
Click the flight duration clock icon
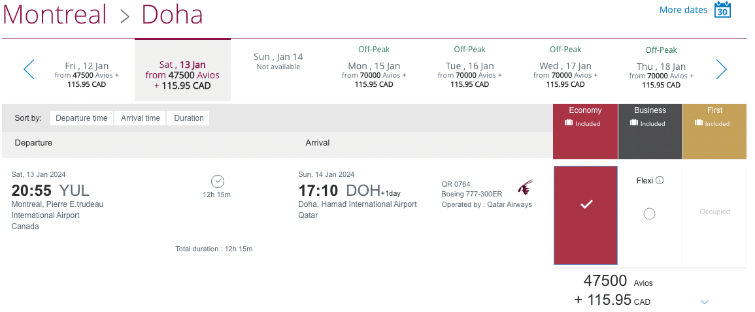pyautogui.click(x=218, y=181)
